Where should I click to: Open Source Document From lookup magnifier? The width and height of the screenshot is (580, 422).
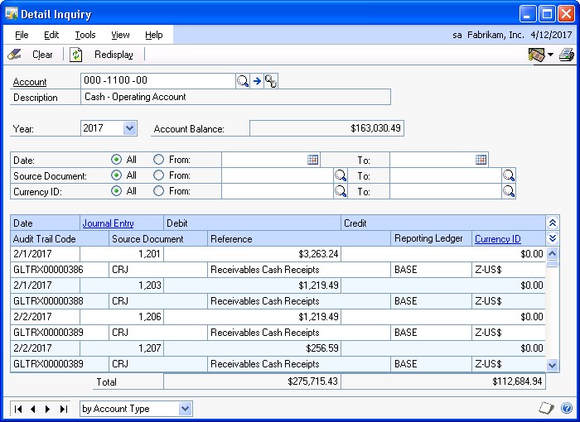(x=341, y=175)
